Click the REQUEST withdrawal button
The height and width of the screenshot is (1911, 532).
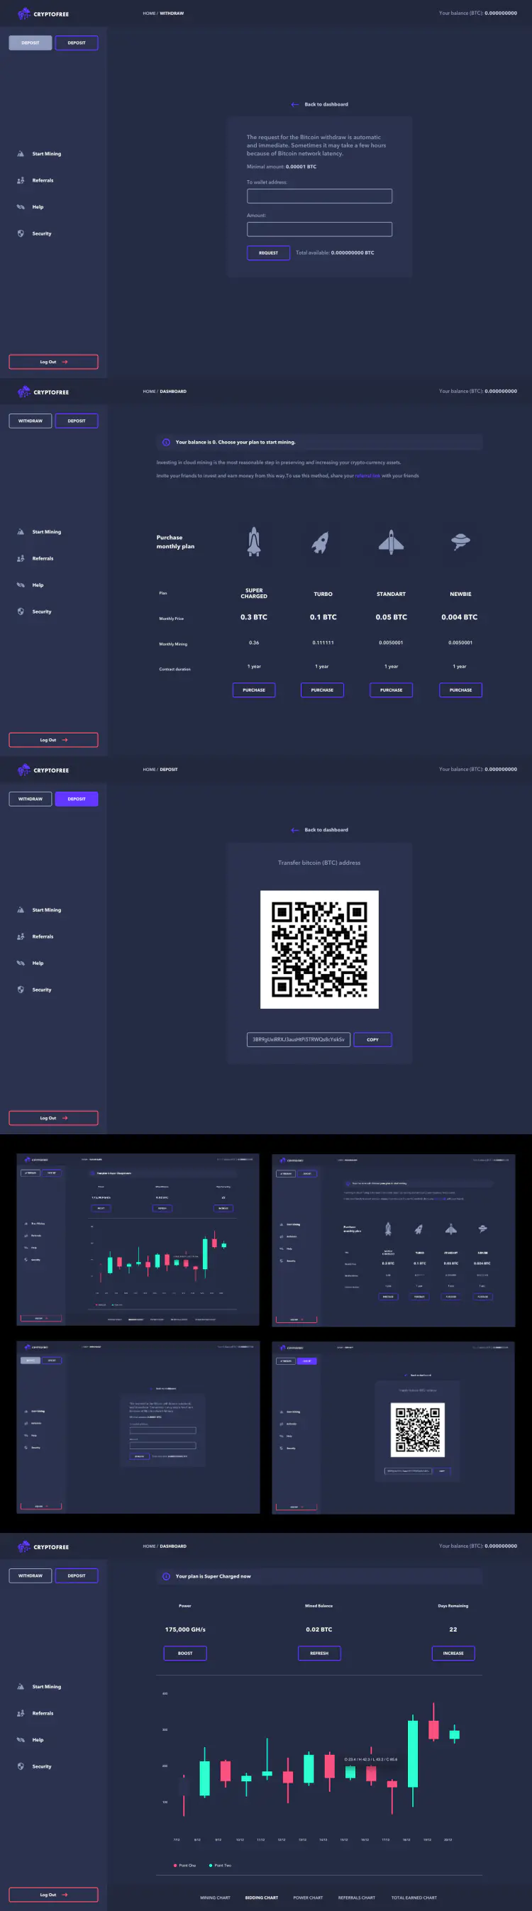click(x=268, y=253)
